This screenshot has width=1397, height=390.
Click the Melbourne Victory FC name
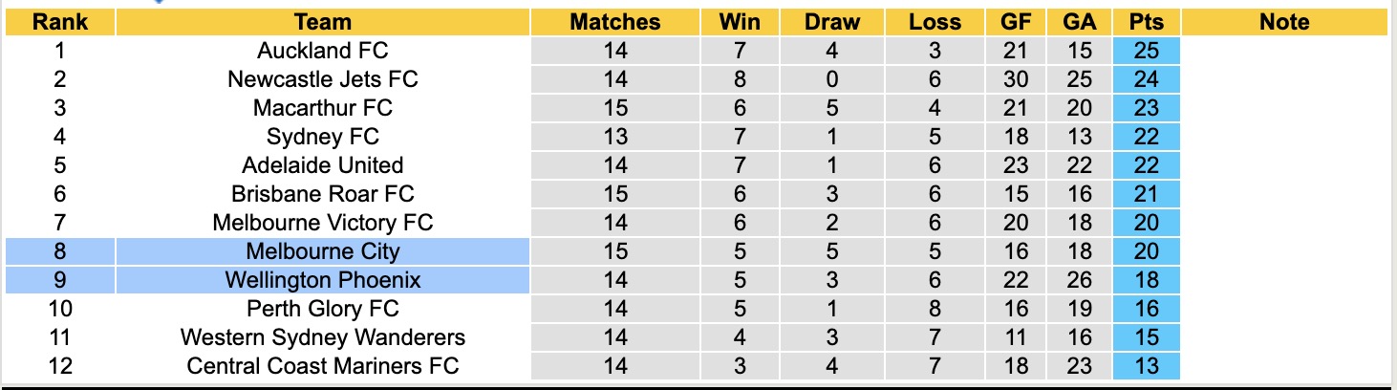click(x=322, y=223)
